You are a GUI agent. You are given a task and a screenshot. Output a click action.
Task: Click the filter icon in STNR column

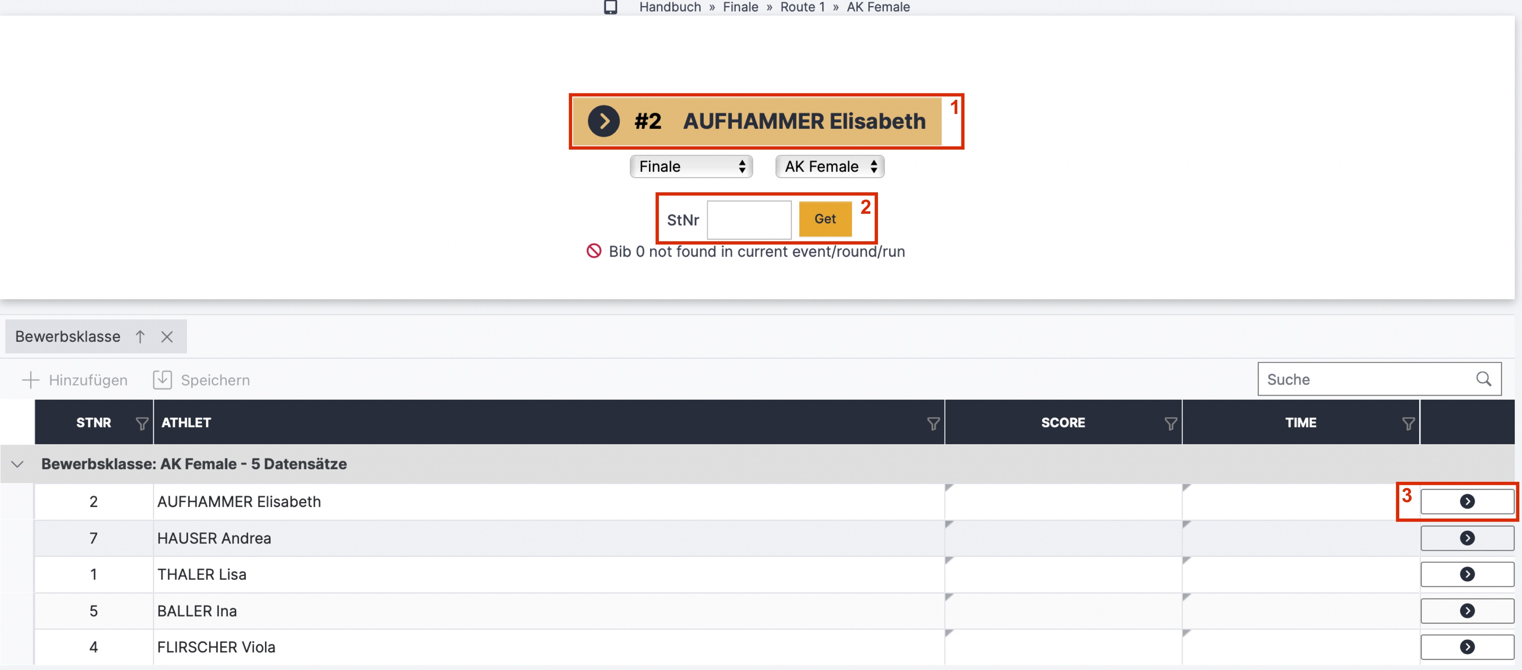[x=142, y=423]
